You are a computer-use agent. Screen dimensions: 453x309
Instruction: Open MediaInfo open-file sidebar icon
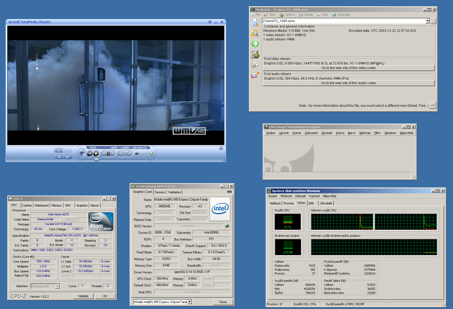(255, 23)
